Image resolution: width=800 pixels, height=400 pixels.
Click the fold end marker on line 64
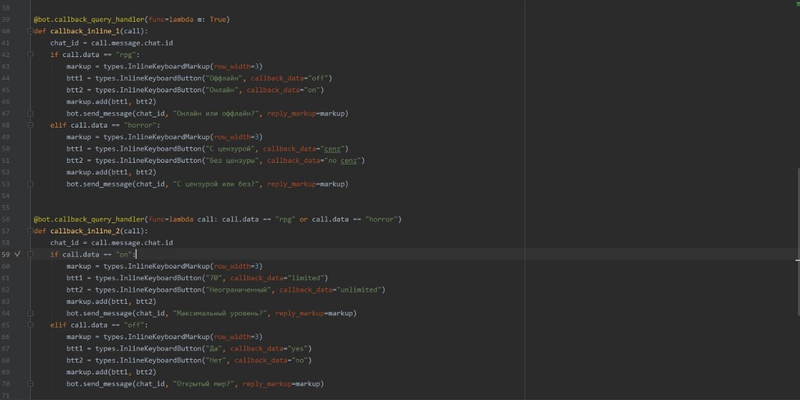[x=30, y=313]
